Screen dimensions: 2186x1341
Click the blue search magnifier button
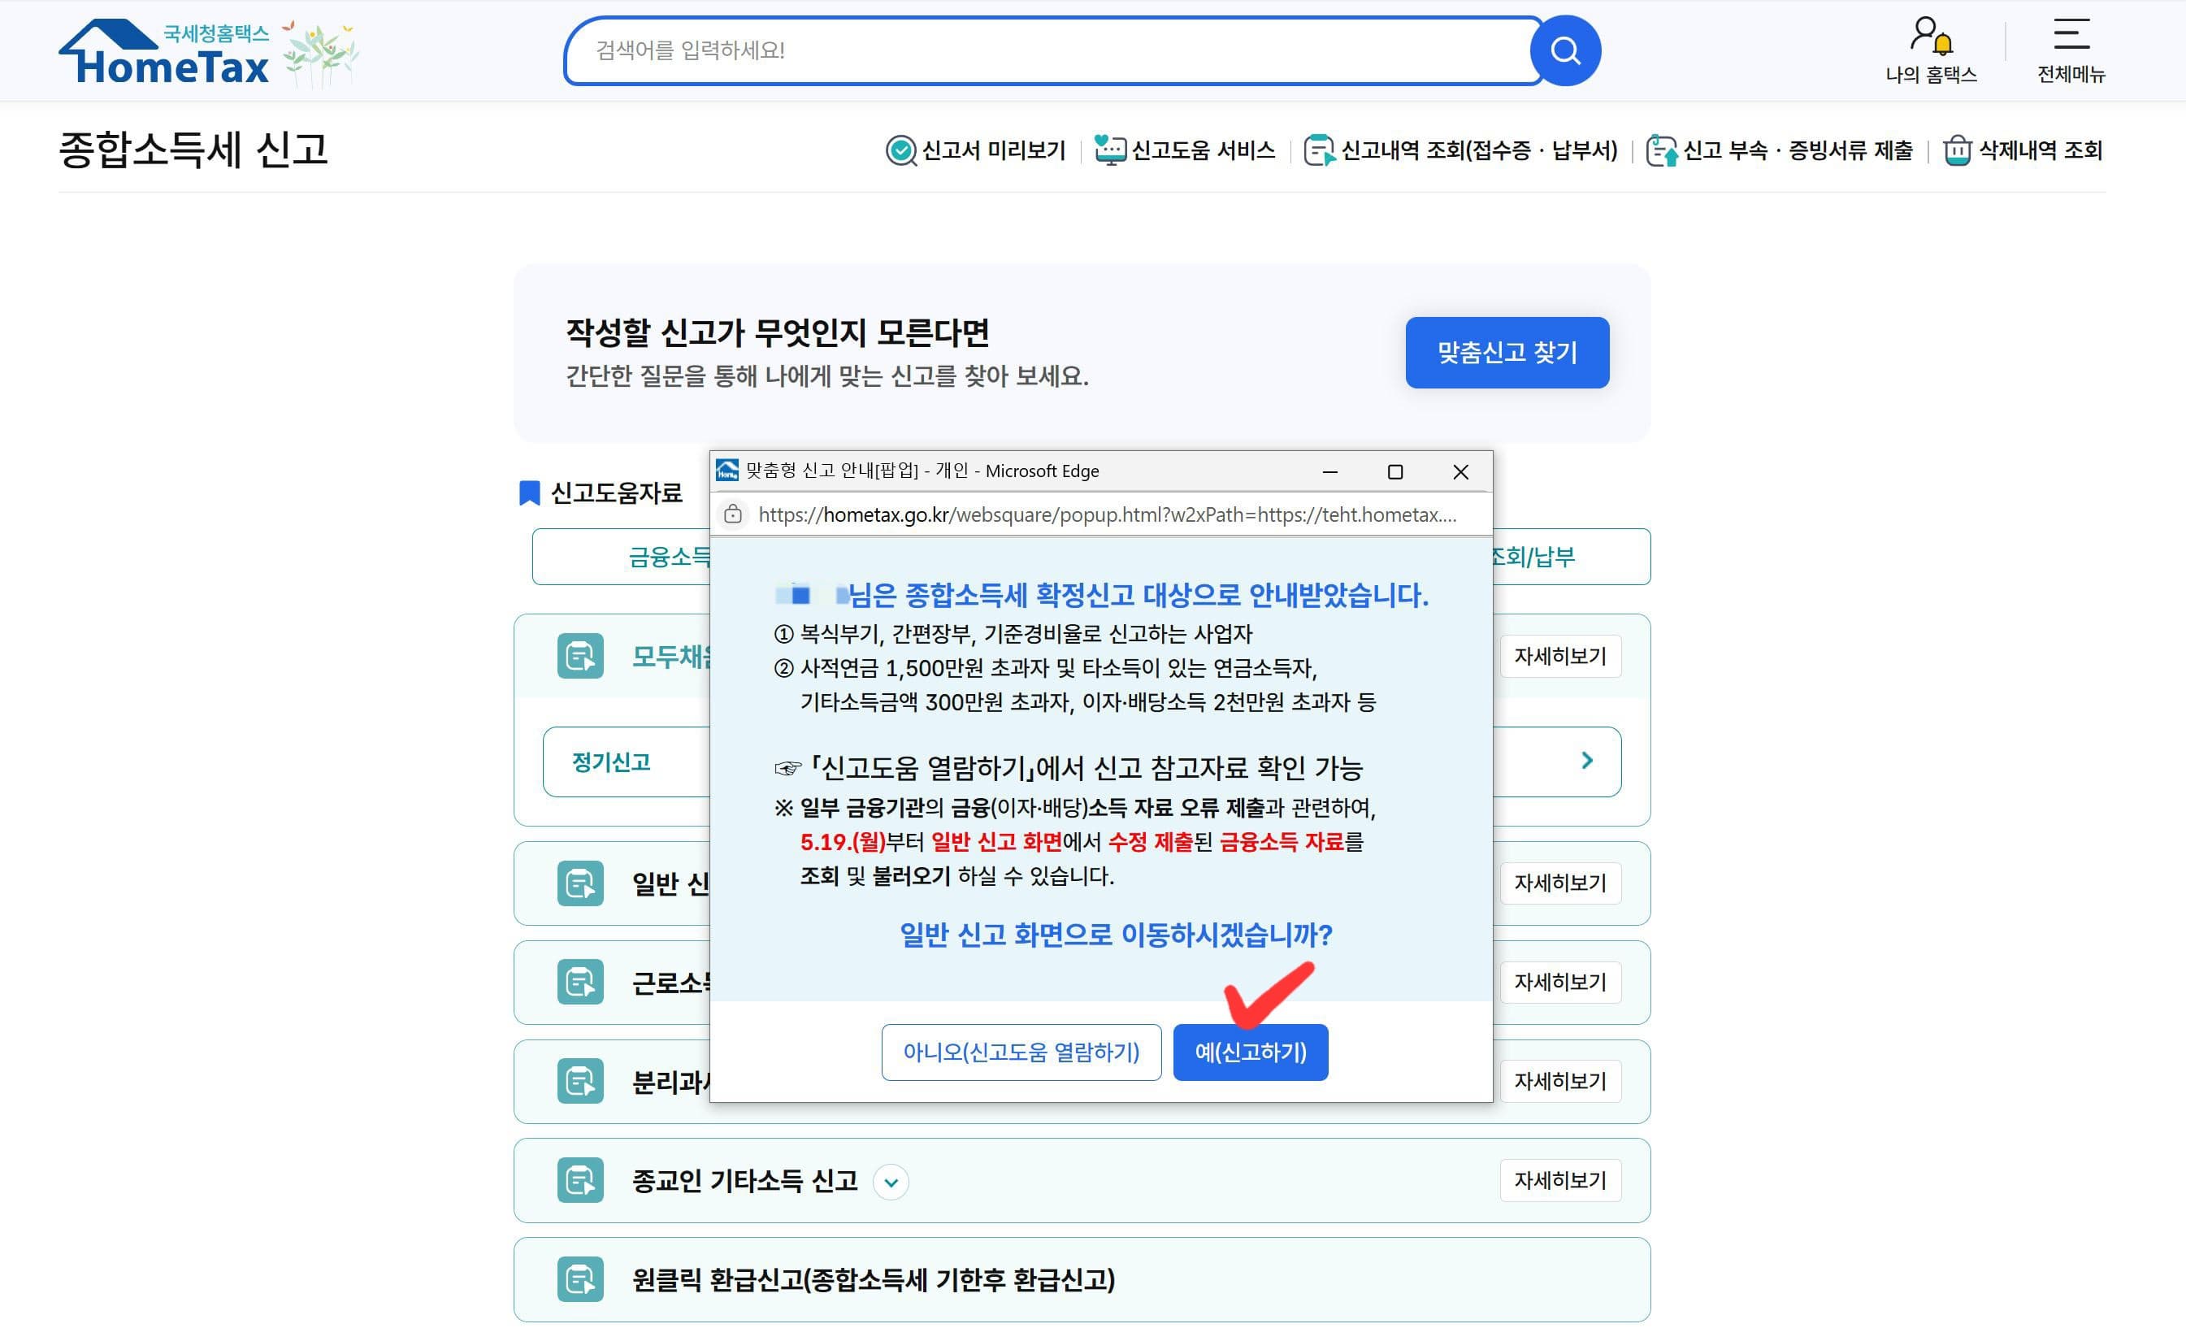click(x=1565, y=50)
